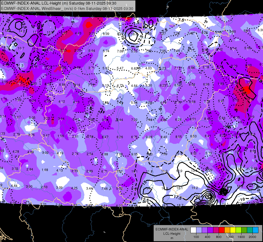263x242 pixels.
Task: Click the '3.90' wind shear value
Action: tap(29, 187)
